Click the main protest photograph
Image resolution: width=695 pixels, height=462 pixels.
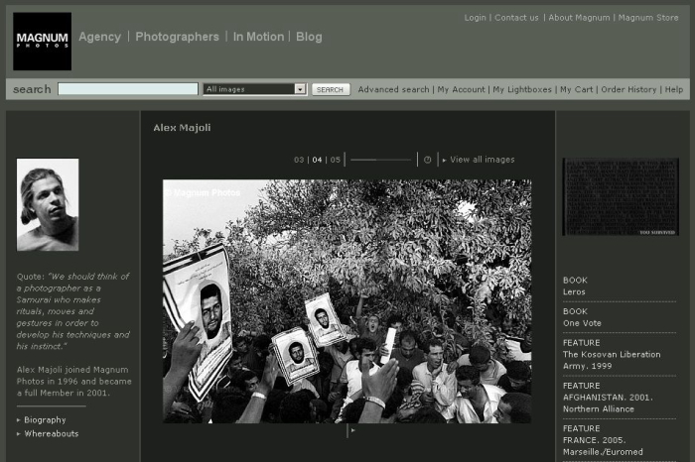[347, 301]
